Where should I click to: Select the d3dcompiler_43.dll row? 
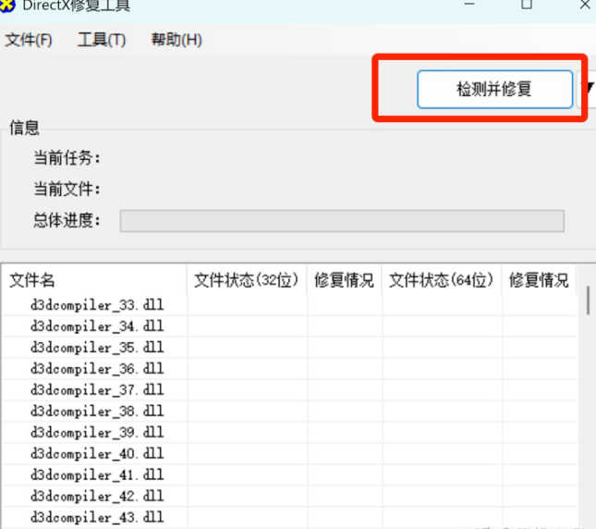[x=289, y=518]
